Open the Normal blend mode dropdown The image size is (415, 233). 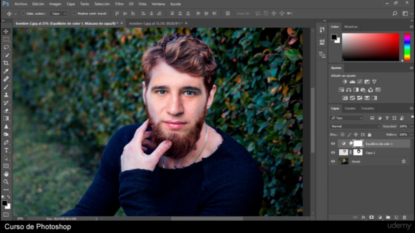coord(355,126)
